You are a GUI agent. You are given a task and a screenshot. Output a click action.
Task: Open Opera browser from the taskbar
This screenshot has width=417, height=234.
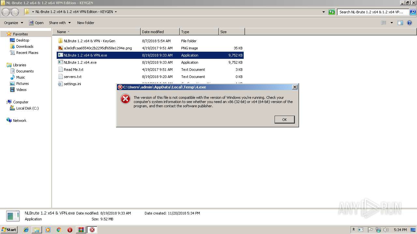tap(70, 230)
